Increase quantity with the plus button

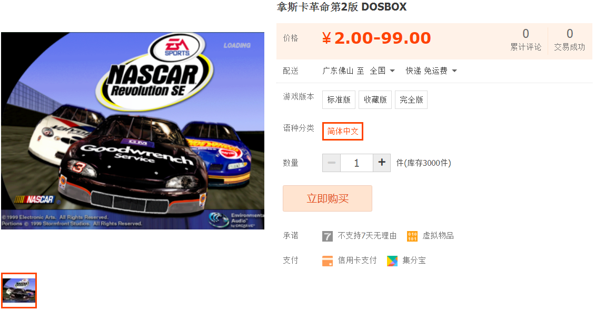(x=382, y=163)
